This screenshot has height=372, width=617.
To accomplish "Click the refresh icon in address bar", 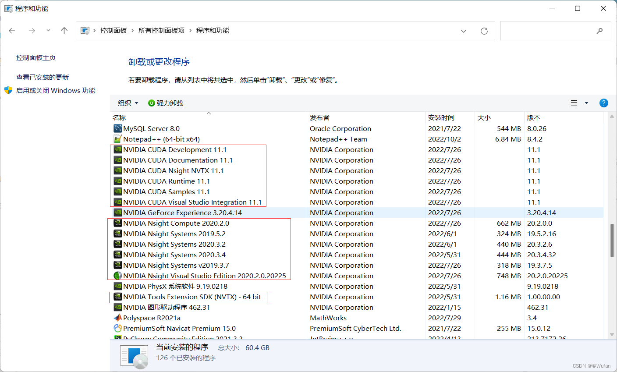I will (x=484, y=31).
